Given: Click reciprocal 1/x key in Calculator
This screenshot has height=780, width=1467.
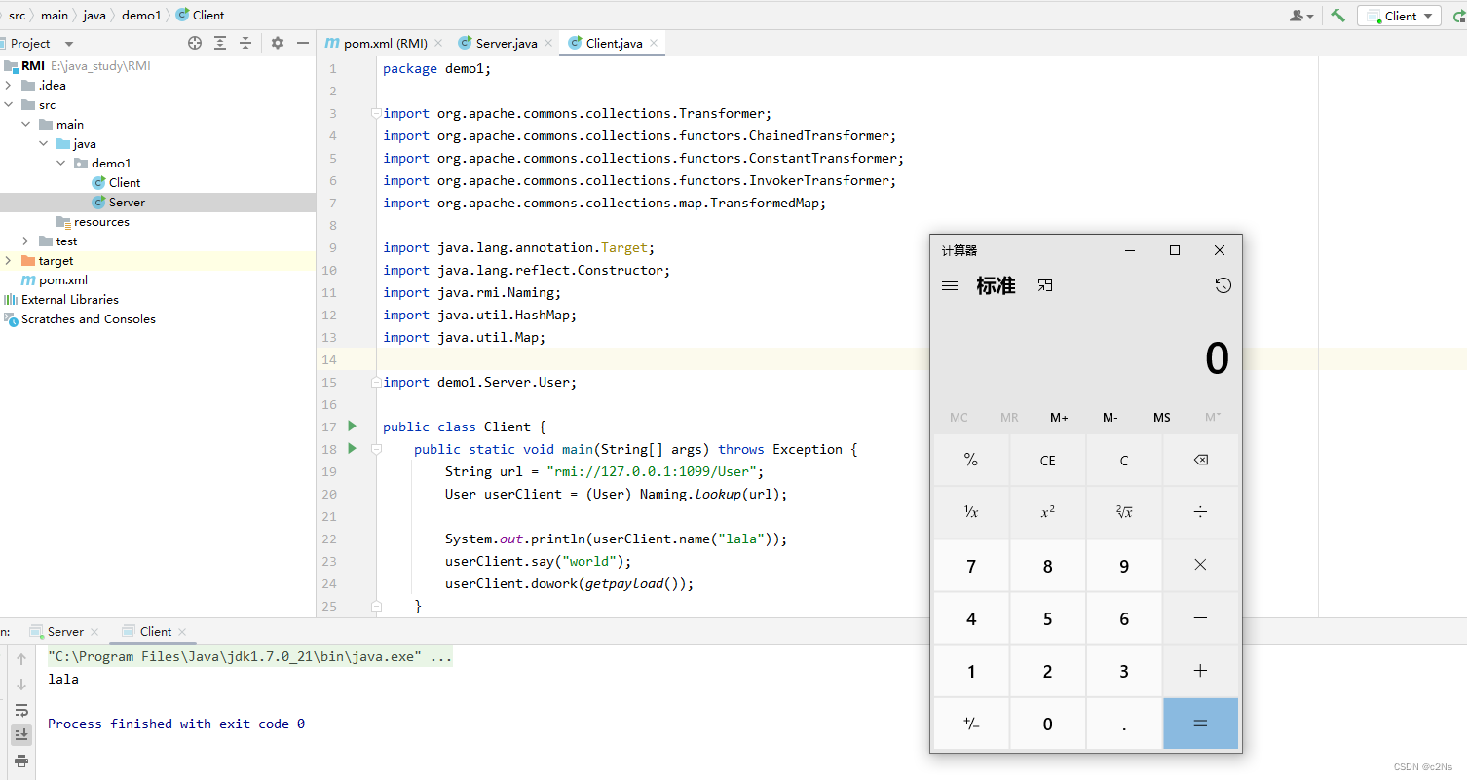Looking at the screenshot, I should tap(971, 512).
